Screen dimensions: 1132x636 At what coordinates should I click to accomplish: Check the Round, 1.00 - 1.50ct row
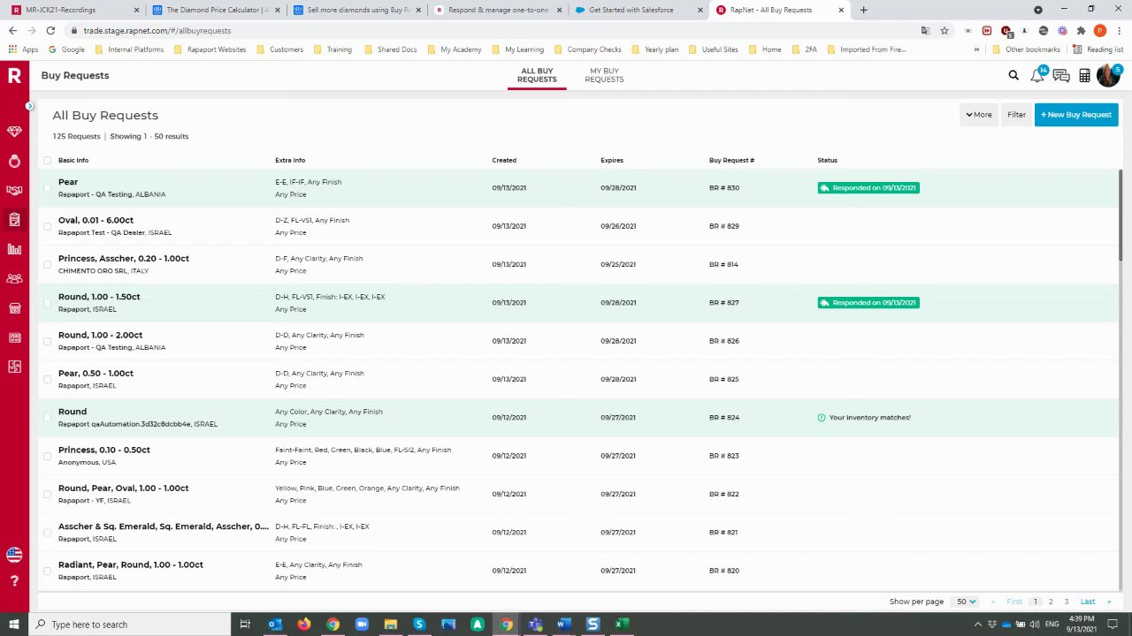pyautogui.click(x=47, y=302)
